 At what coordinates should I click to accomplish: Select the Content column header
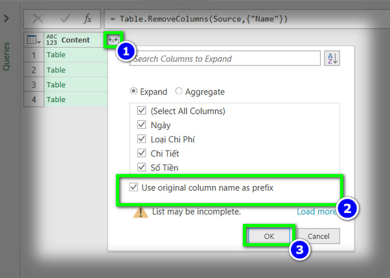tap(75, 39)
